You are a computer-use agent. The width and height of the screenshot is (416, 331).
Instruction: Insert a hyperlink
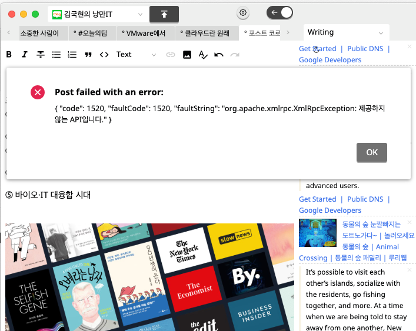[171, 55]
